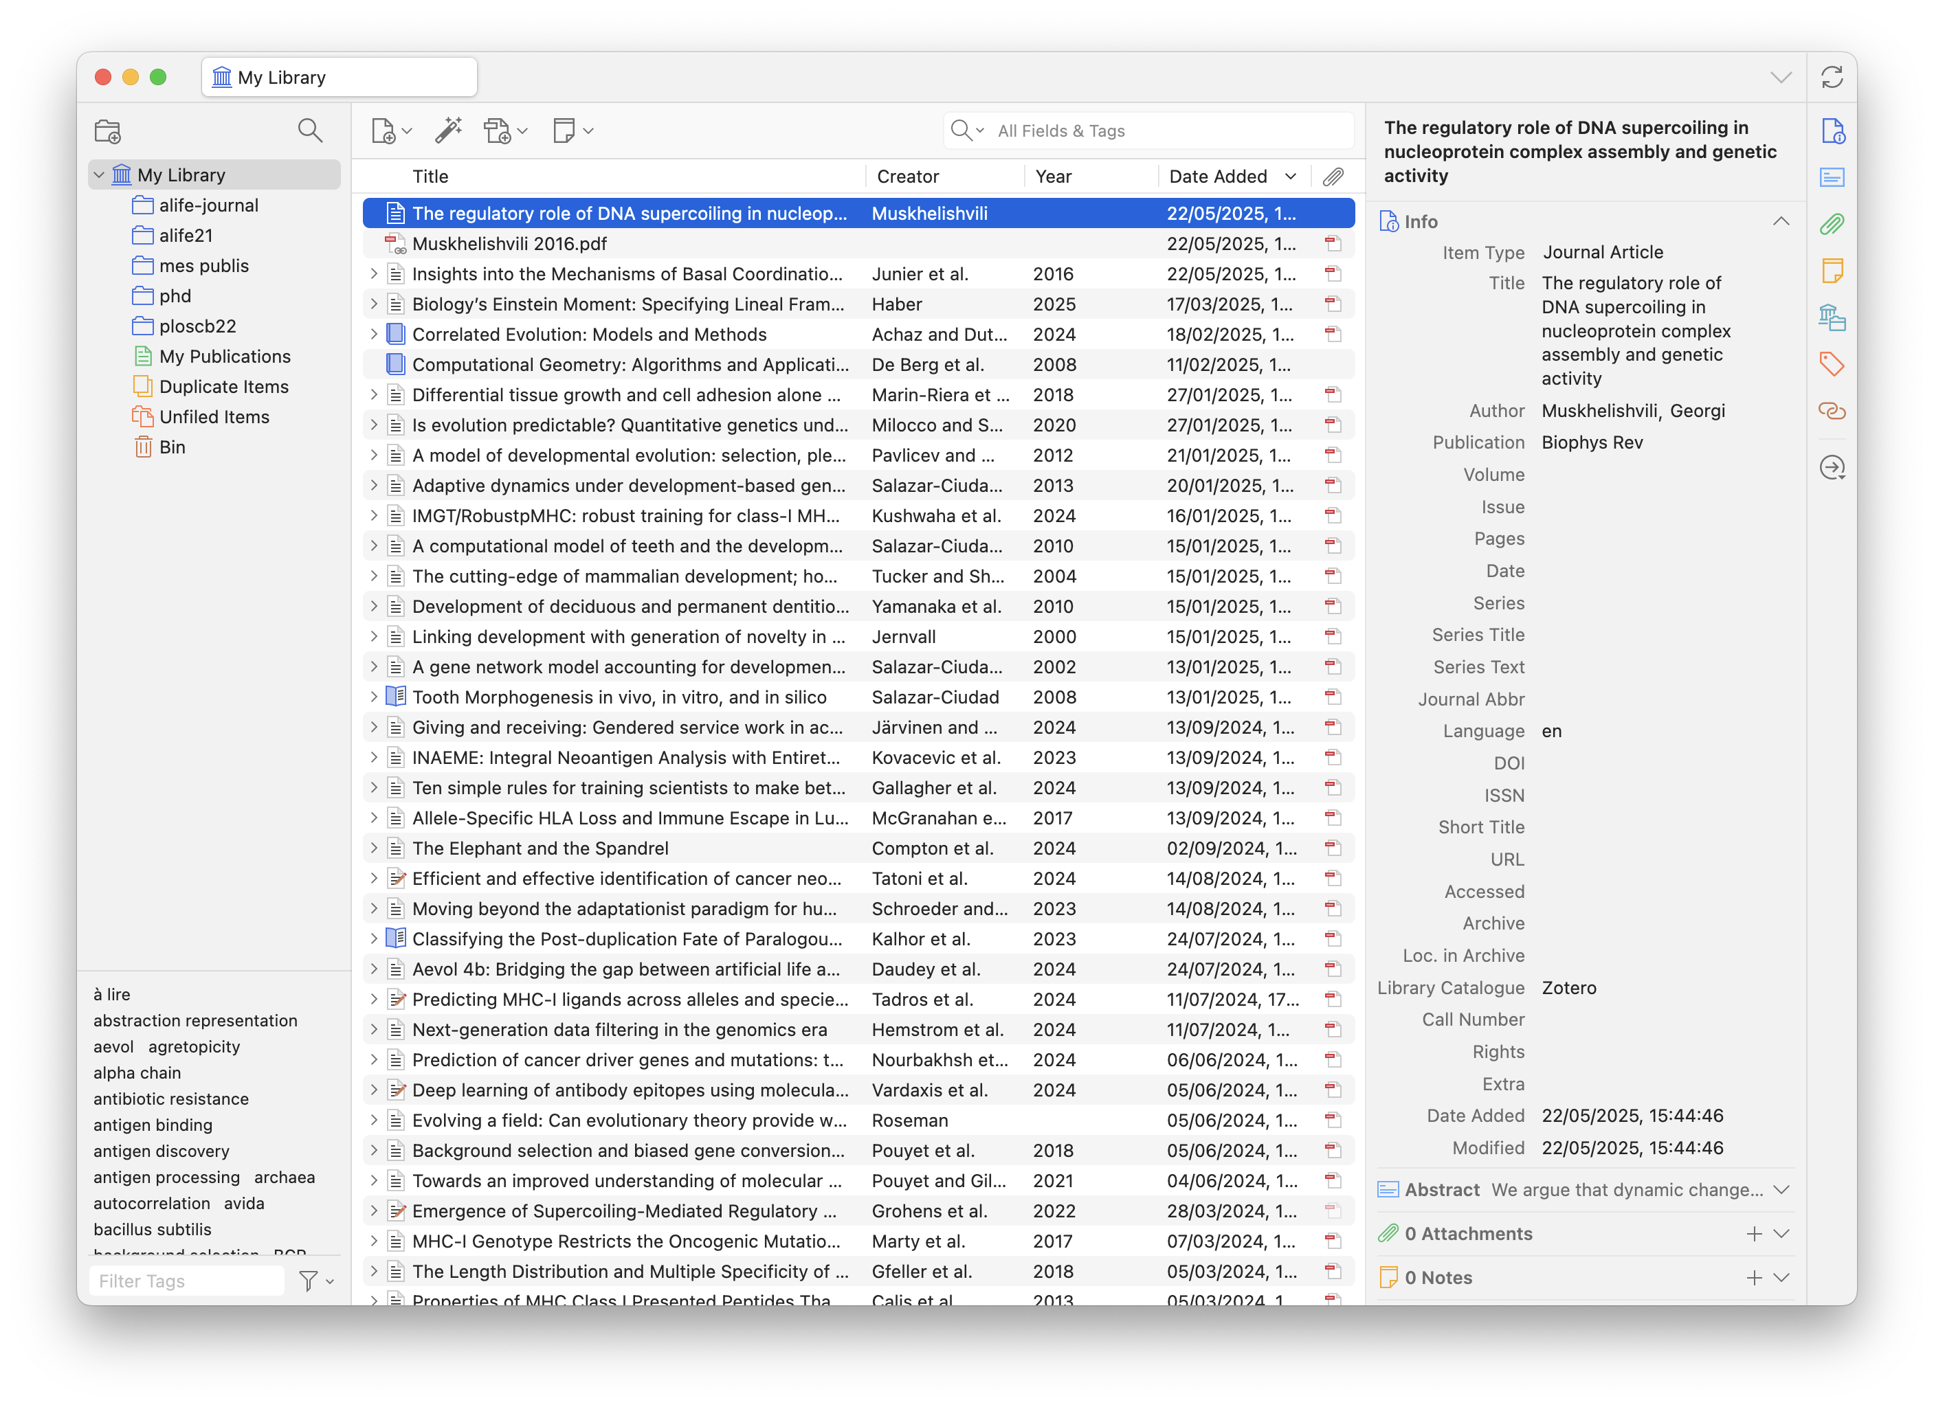1934x1407 pixels.
Task: Click the magic wand add-by-identifier icon
Action: [x=449, y=131]
